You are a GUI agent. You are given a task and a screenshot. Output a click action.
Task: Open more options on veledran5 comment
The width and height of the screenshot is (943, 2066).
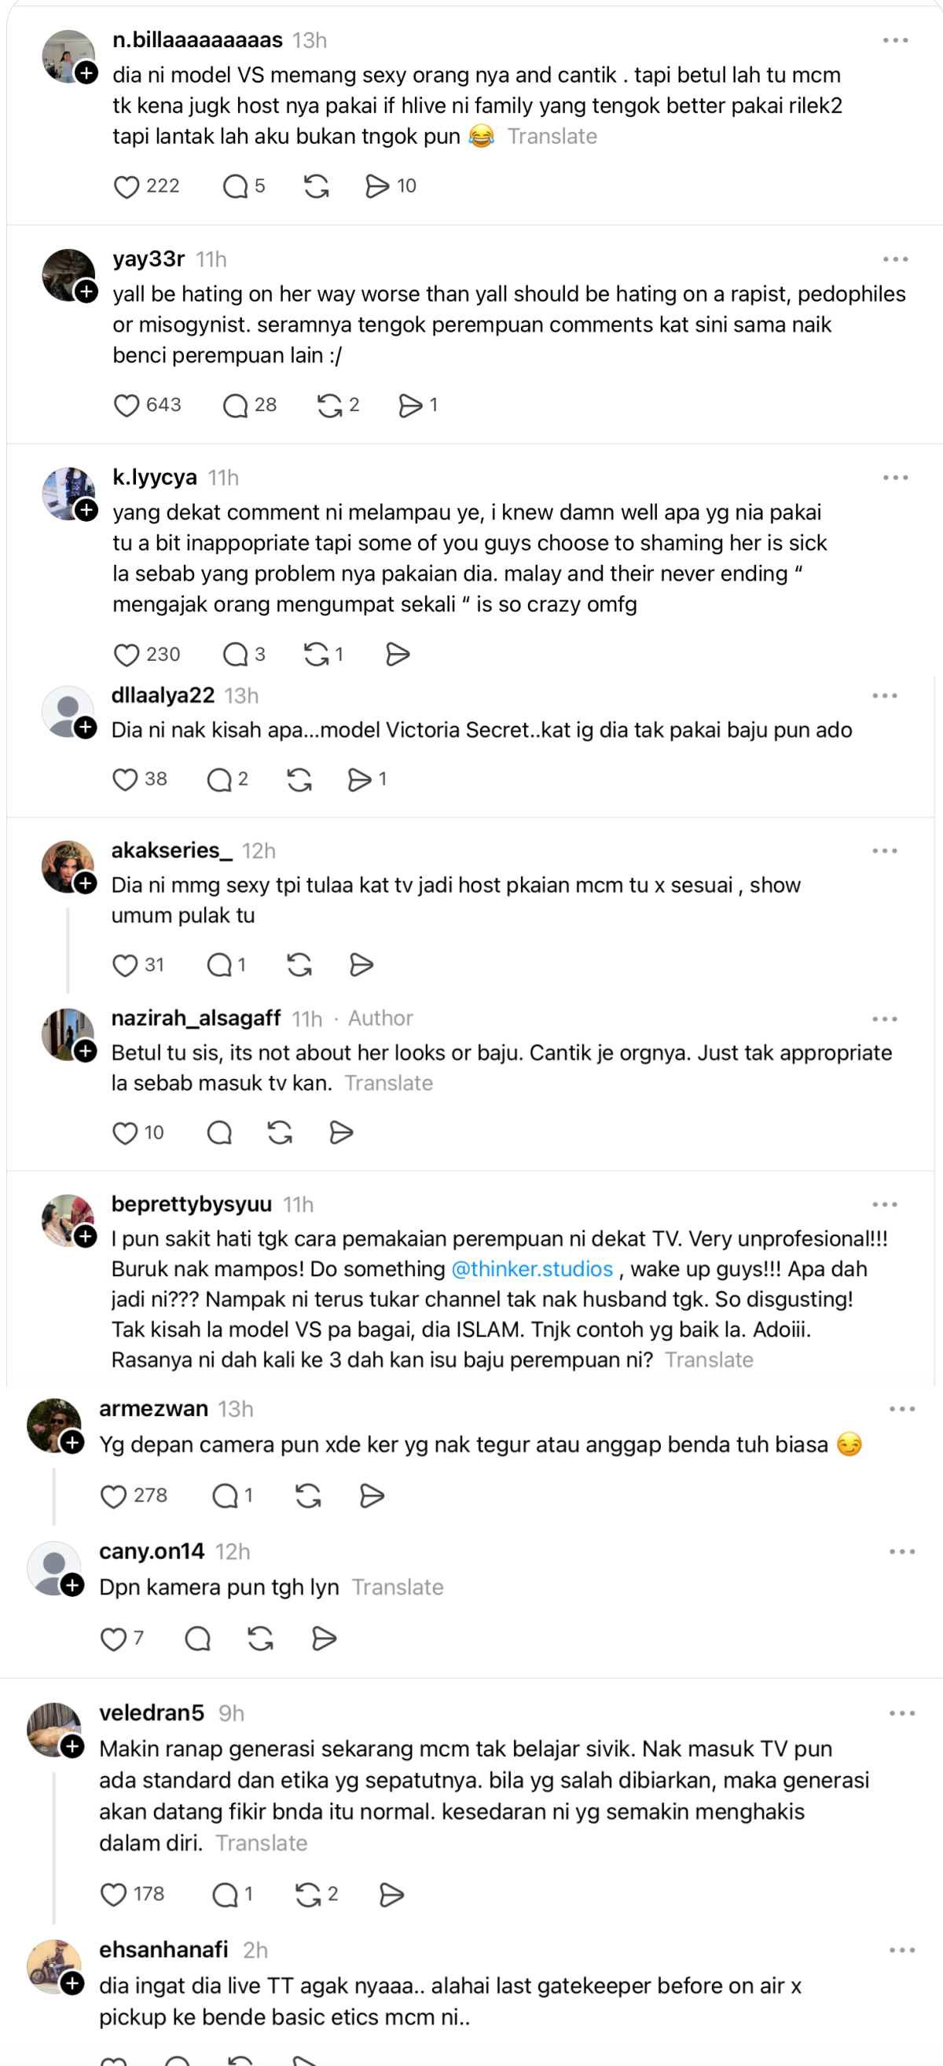pyautogui.click(x=902, y=1713)
